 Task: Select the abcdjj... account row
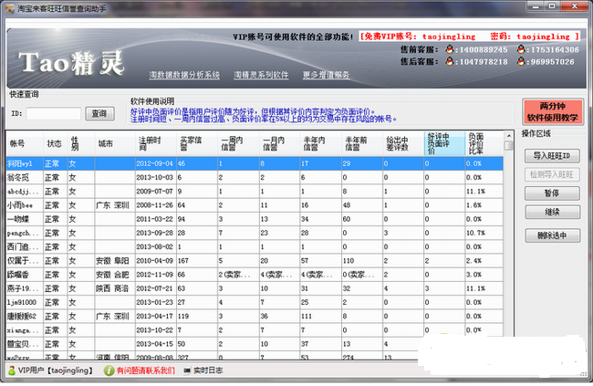[255, 191]
